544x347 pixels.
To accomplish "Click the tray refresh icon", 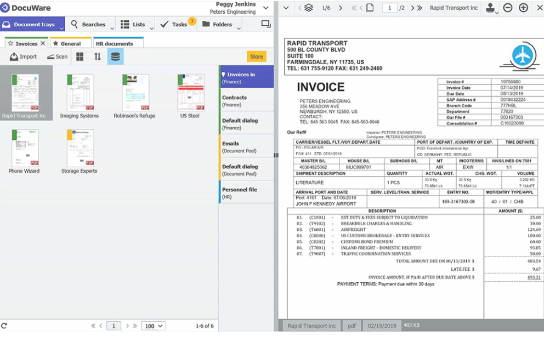I will pos(4,326).
